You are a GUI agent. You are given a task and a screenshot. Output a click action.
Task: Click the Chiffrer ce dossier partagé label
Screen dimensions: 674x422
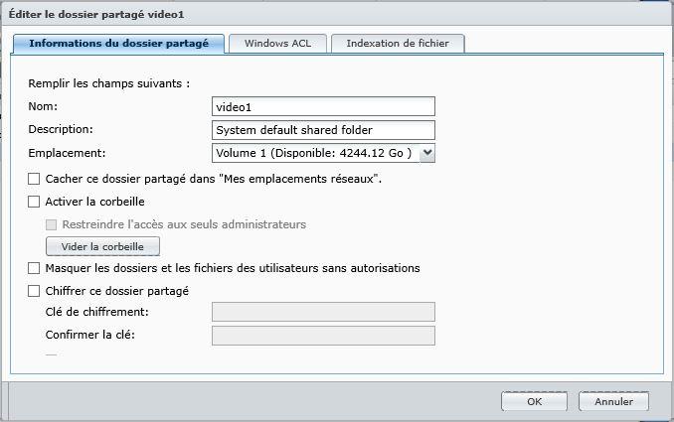117,291
